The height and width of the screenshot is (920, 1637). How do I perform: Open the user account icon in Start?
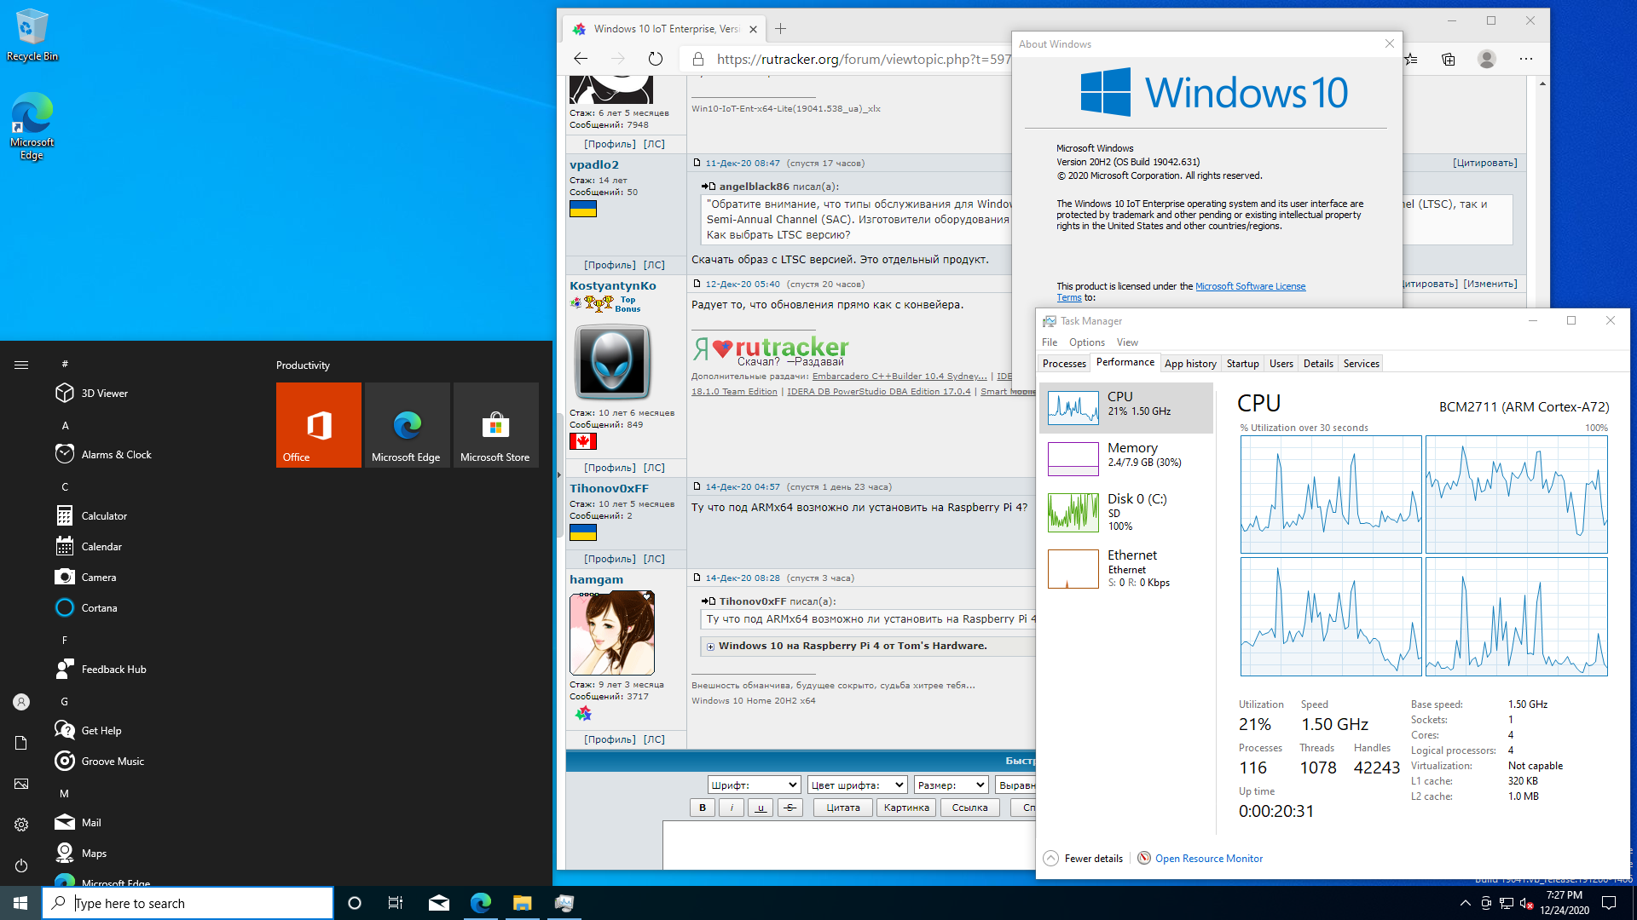(x=21, y=702)
